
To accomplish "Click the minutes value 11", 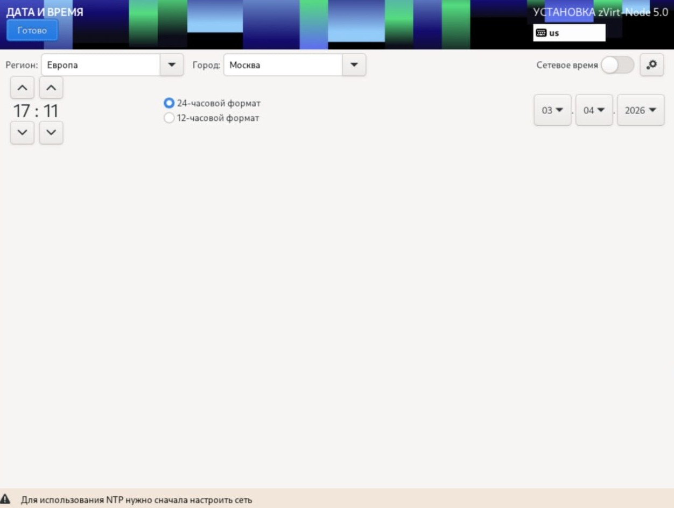I will click(x=51, y=111).
